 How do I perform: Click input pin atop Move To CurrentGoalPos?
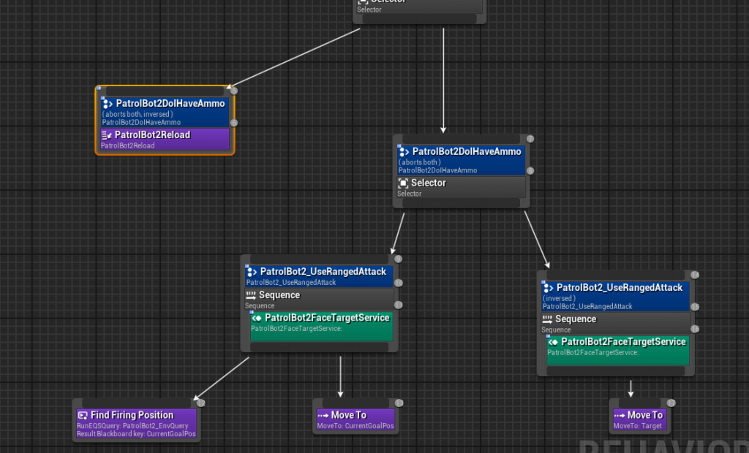tap(357, 403)
